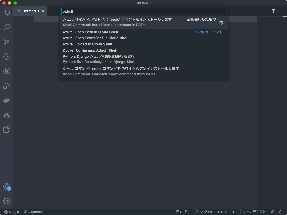Open notifications via the bell icon
The width and height of the screenshot is (287, 215).
(281, 212)
